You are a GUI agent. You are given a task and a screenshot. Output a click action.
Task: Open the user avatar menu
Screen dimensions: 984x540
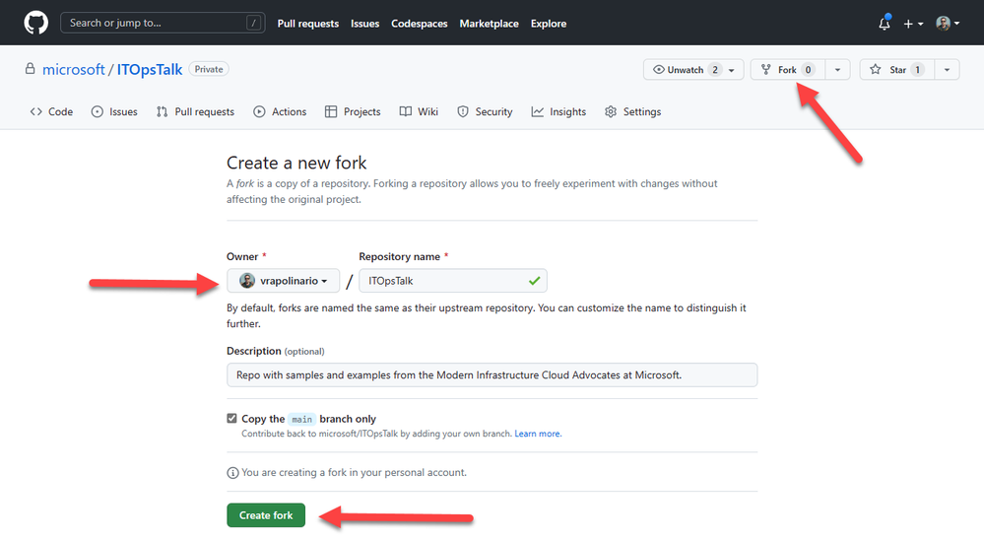[948, 24]
